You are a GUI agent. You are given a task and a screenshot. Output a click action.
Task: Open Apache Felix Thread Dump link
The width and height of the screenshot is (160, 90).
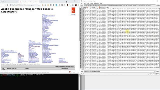(48, 16)
